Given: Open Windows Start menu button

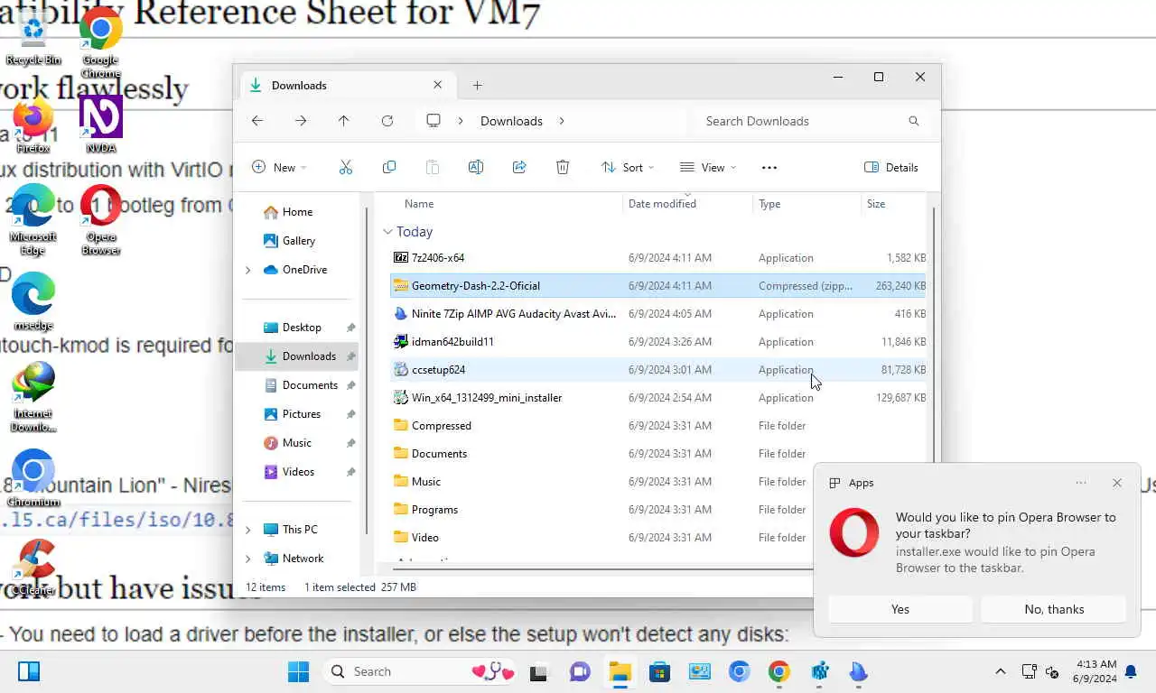Looking at the screenshot, I should coord(298,671).
